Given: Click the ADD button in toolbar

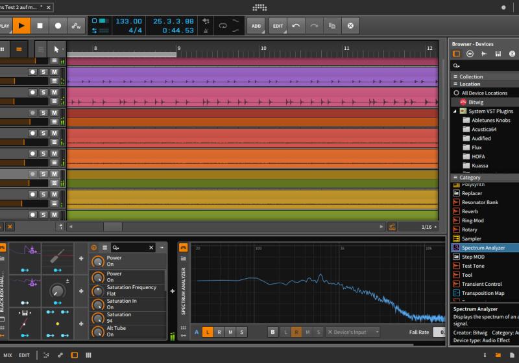Looking at the screenshot, I should [x=256, y=26].
